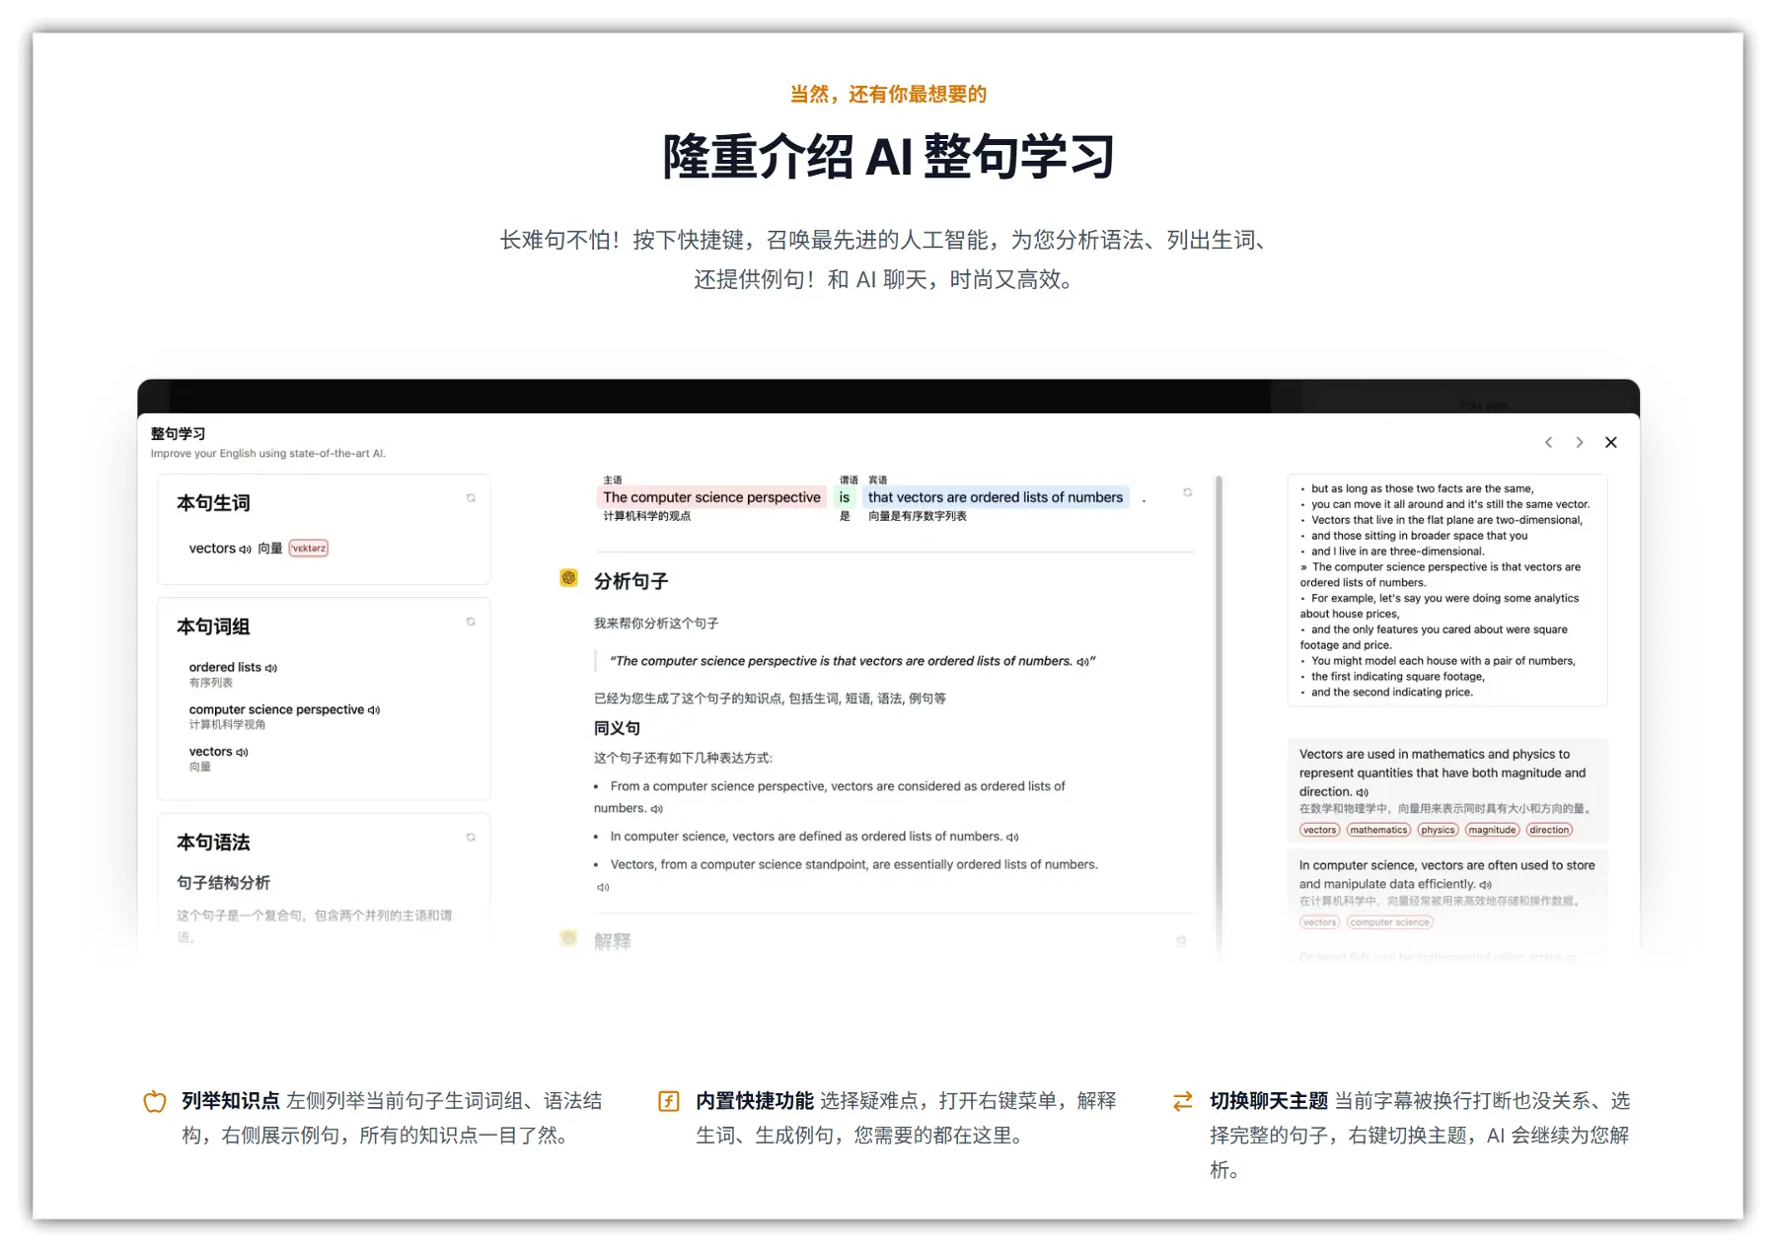Image resolution: width=1776 pixels, height=1252 pixels.
Task: Click the orange tagline 当然，还有你最想要的
Action: tap(888, 94)
